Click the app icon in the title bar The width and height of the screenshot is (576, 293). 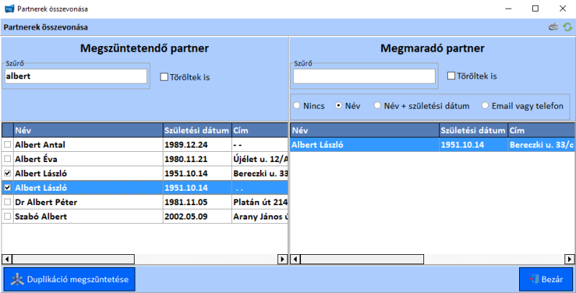[x=9, y=9]
